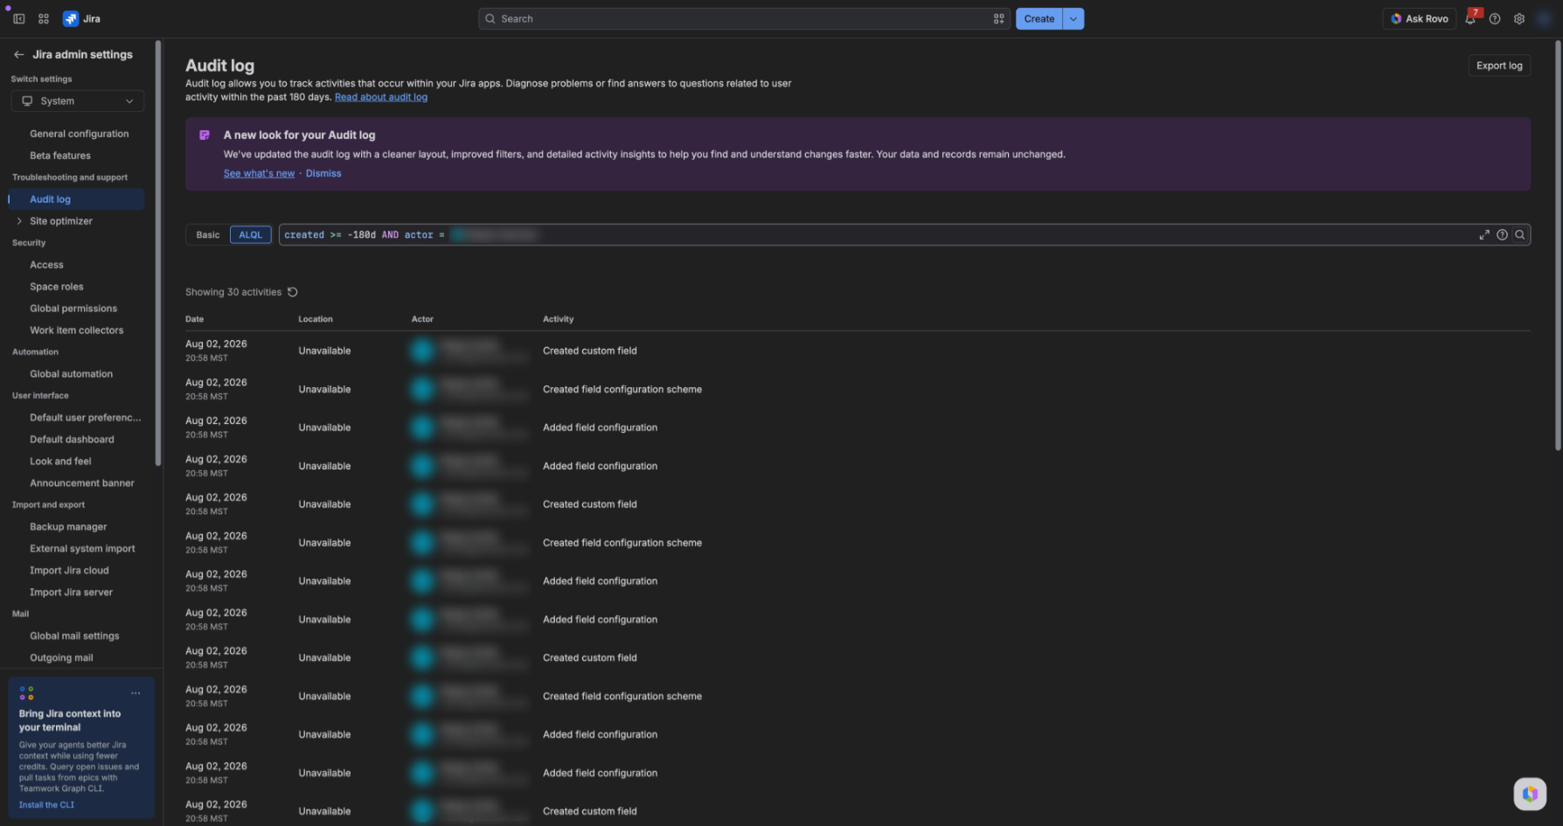Open the settings gear icon

coord(1519,18)
